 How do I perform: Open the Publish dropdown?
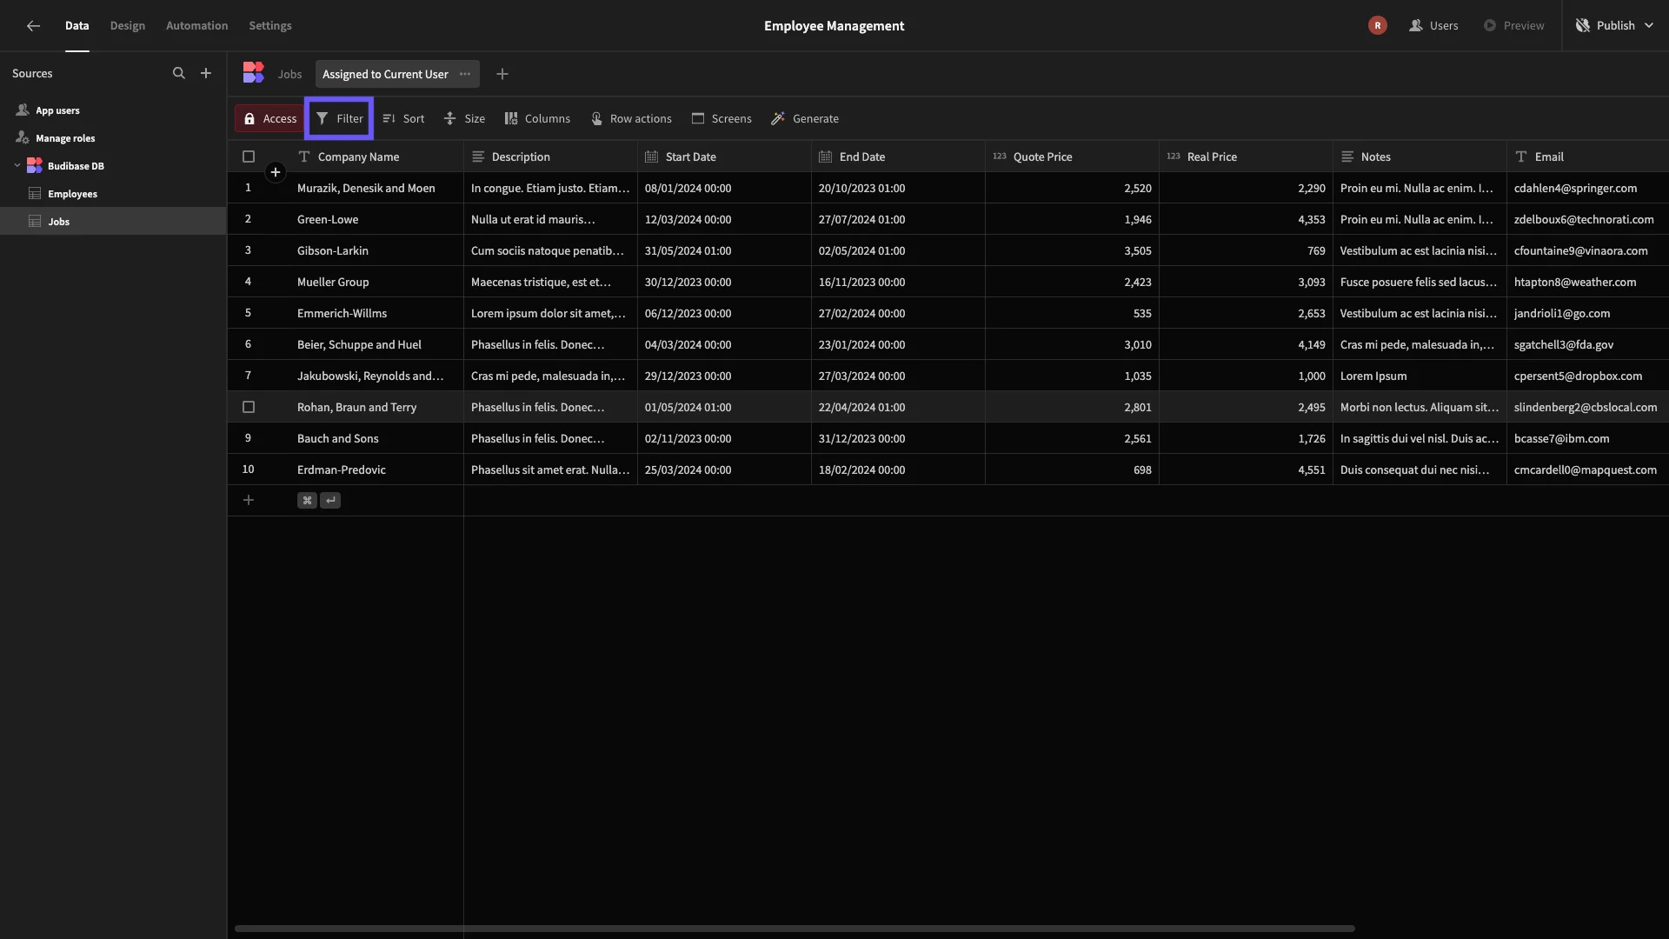coord(1614,25)
